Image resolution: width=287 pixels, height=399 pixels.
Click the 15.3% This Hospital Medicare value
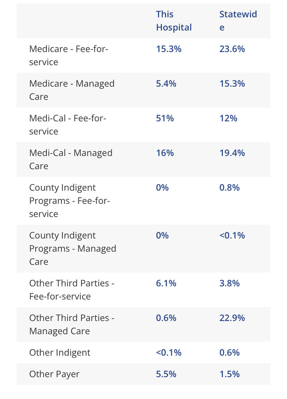(x=169, y=49)
